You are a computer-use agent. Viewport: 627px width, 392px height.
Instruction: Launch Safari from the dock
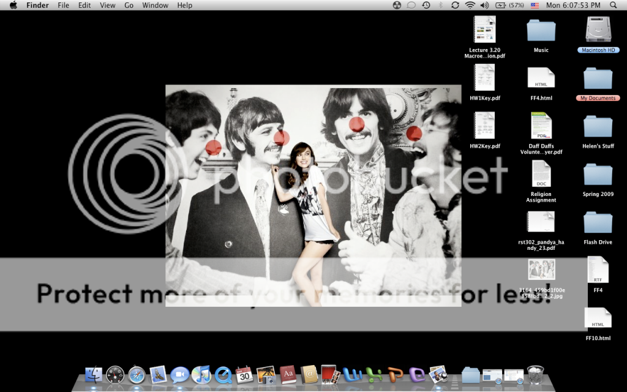[137, 374]
